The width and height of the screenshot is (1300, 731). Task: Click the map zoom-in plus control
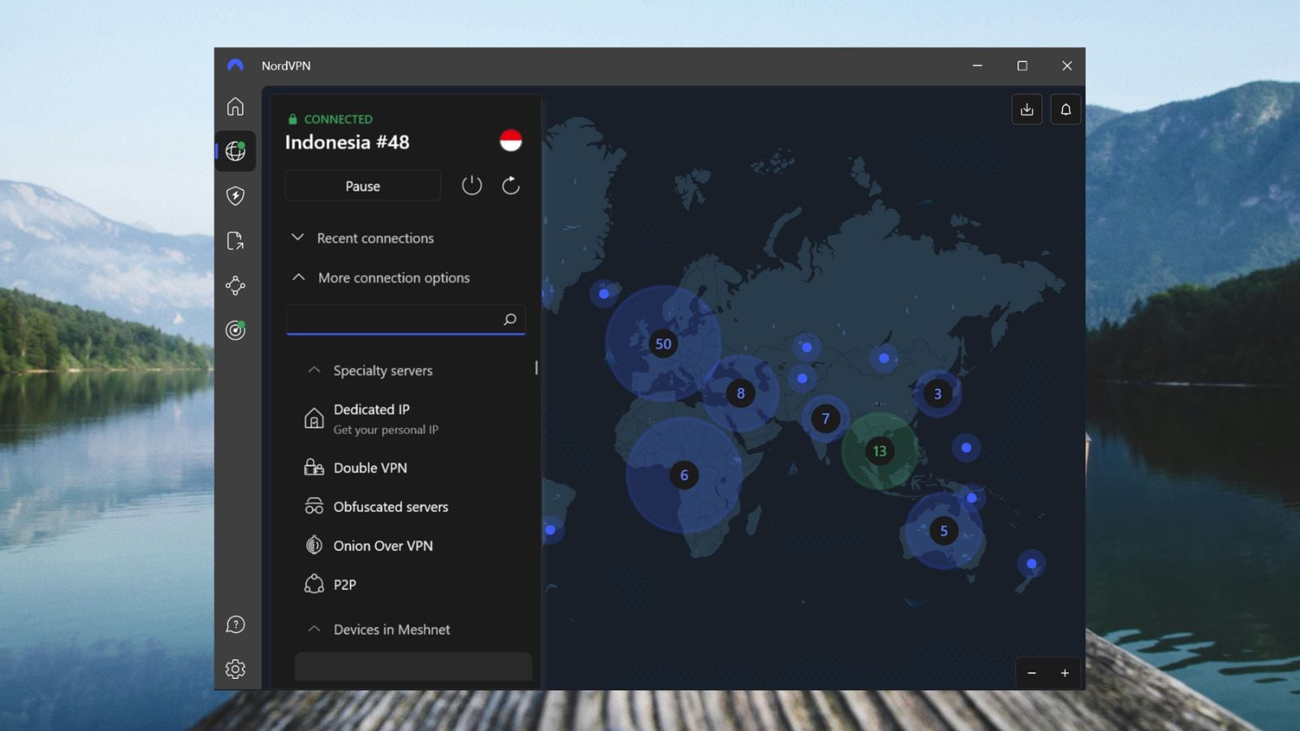[x=1065, y=673]
